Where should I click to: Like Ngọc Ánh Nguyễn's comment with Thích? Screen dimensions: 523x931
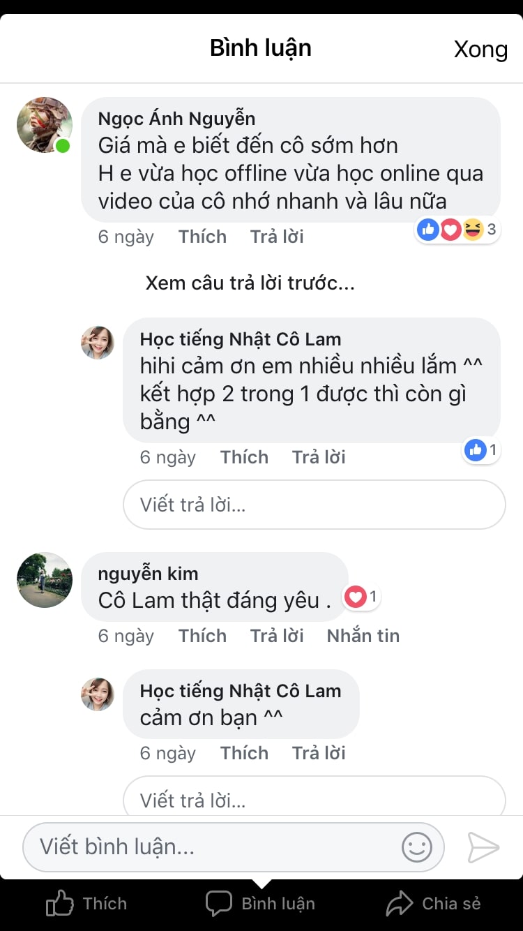tap(202, 237)
